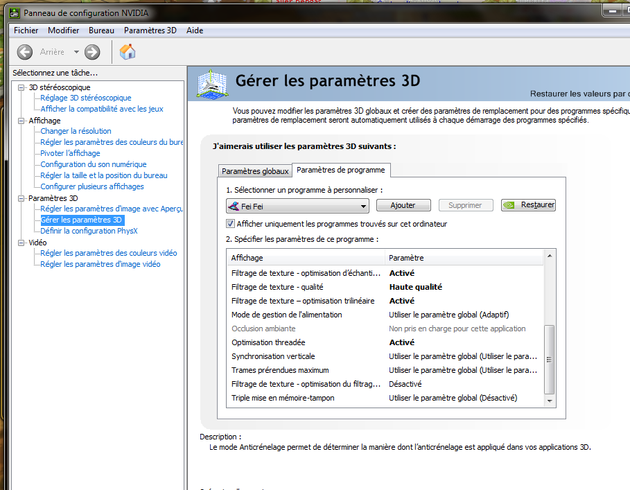Select 'Filtrage de texture - optimisation d'échanti…' row

pos(385,273)
